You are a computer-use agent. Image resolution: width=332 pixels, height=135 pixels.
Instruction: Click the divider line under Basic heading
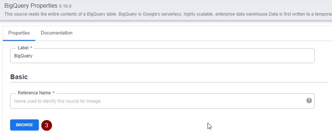click(169, 82)
